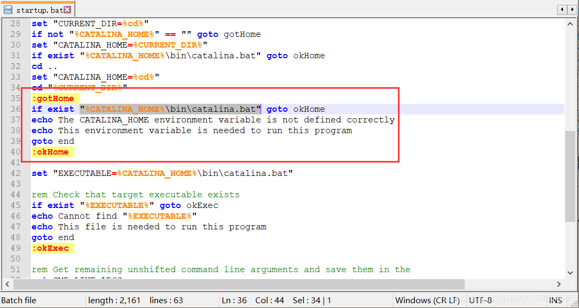Click the UTF-8 encoding status entry

click(480, 300)
